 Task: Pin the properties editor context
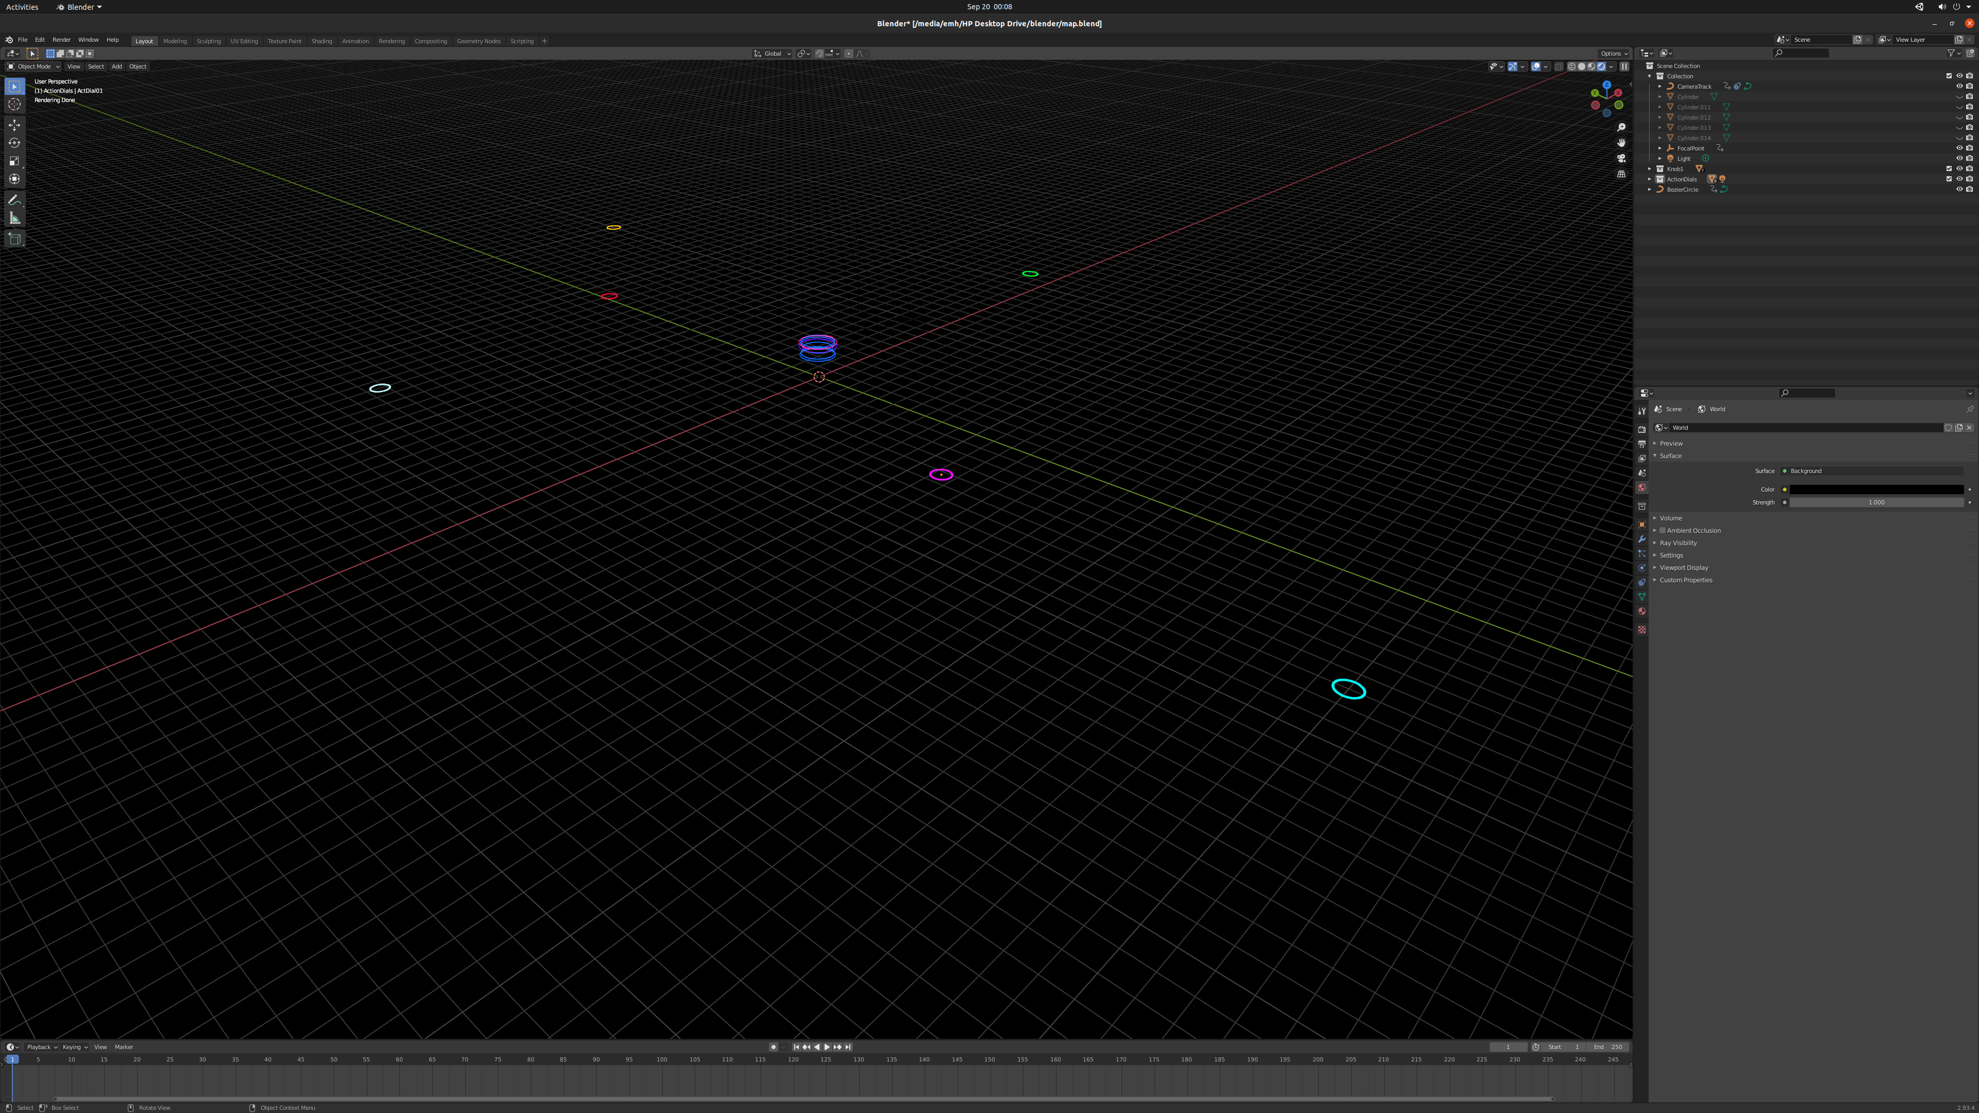click(1970, 410)
